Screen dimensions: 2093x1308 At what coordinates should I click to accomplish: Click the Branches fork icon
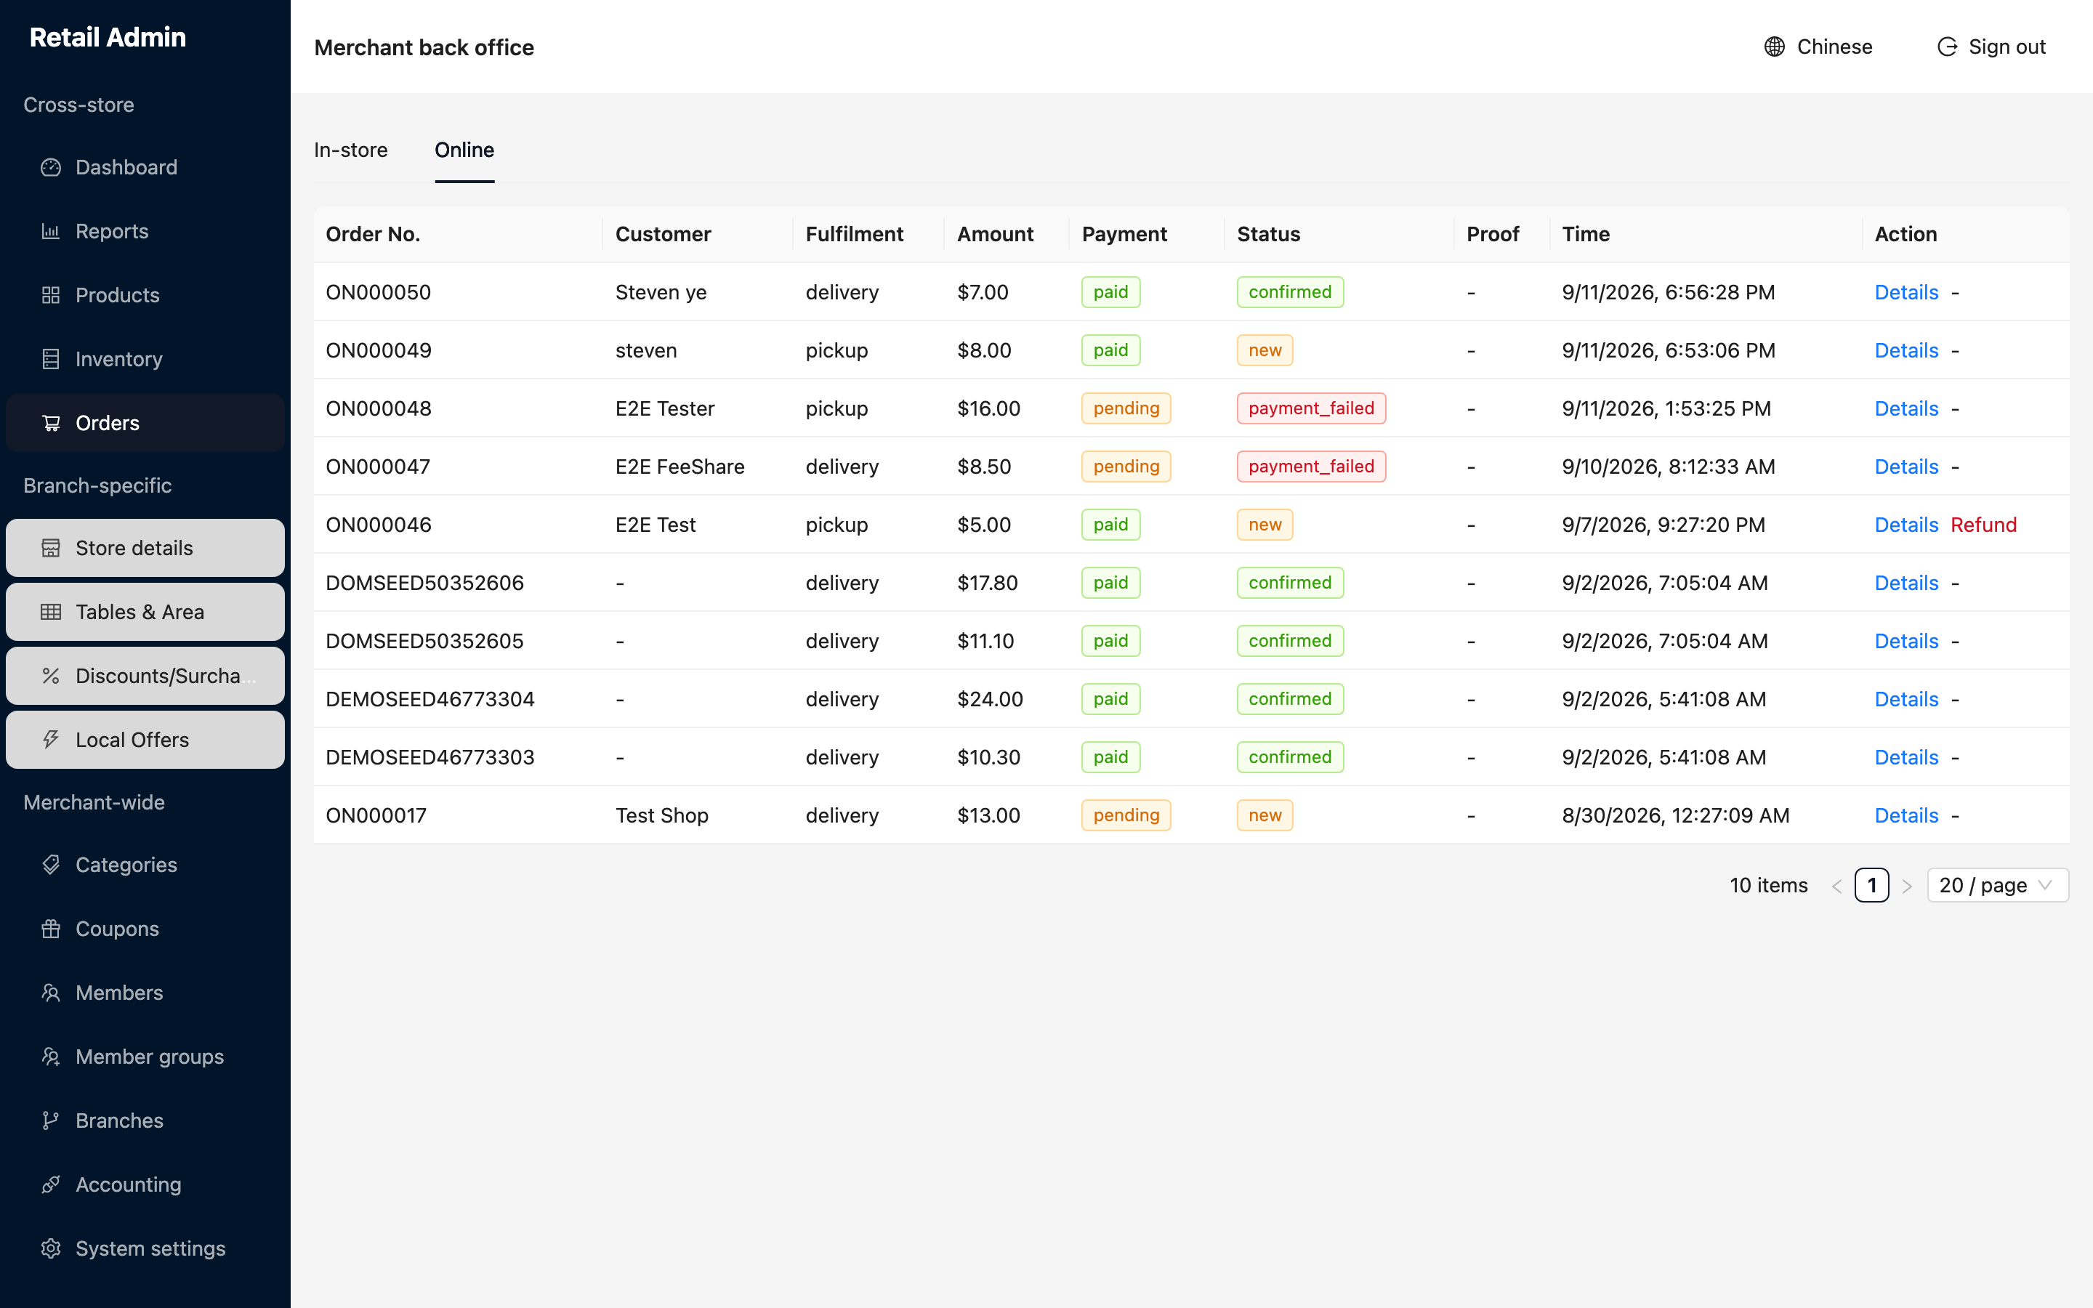pos(51,1121)
